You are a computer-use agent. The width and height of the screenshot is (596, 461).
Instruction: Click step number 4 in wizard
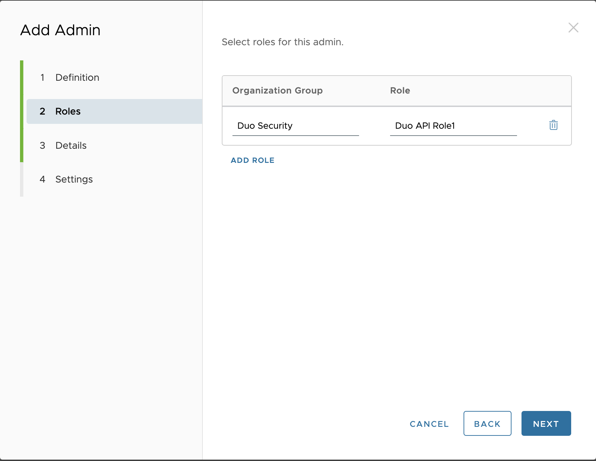(x=42, y=179)
